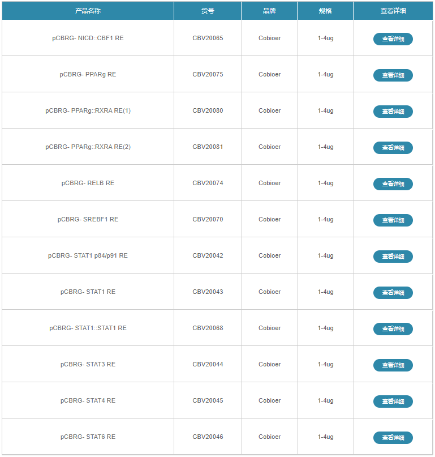Click 查看详细 for STAT1 p84/p91 RE
Screen dimensions: 435x457
[393, 257]
